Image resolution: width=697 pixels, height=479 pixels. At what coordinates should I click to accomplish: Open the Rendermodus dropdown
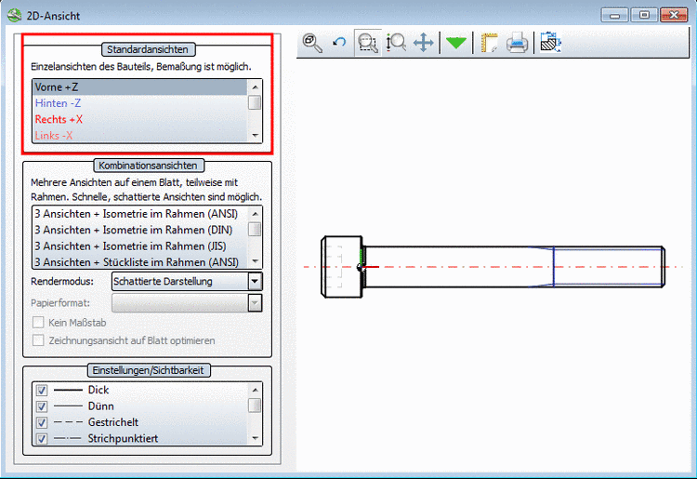(x=255, y=282)
